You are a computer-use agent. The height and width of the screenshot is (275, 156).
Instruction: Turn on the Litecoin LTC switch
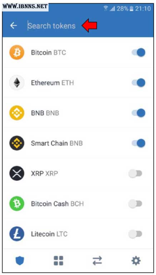(x=135, y=234)
